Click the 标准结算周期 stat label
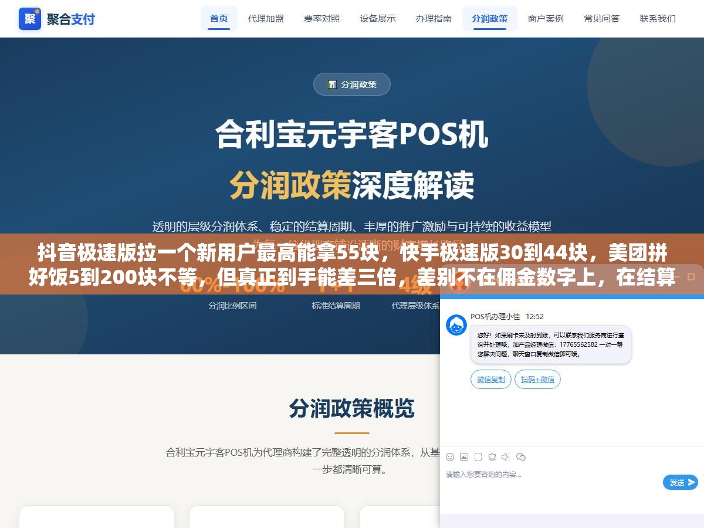Viewport: 704px width, 528px height. click(x=336, y=306)
